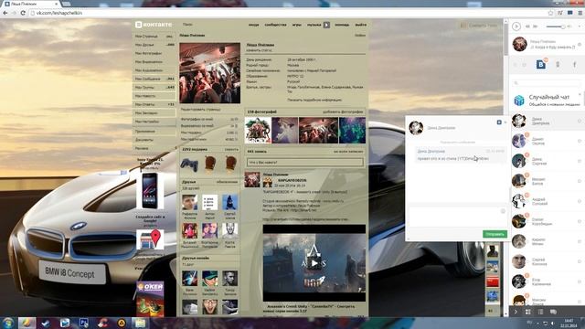Click the avatar in the chat popup header
This screenshot has height=329, width=585.
click(x=416, y=128)
